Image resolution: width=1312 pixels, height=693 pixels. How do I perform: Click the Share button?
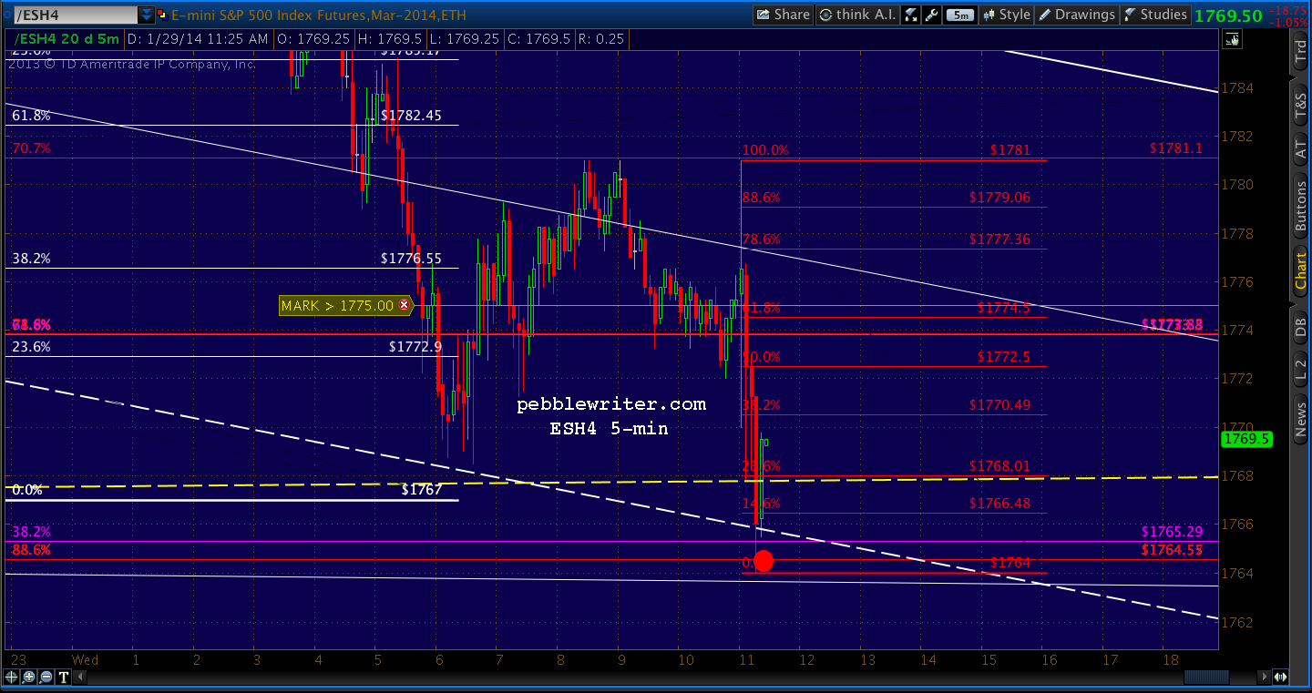coord(783,15)
